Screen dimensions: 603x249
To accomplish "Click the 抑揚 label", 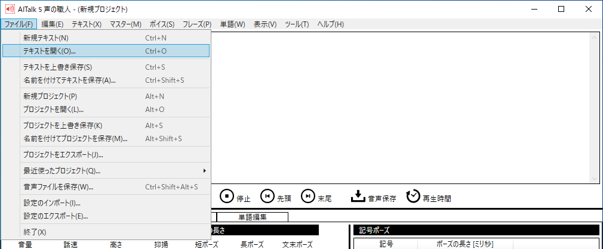I will pyautogui.click(x=161, y=244).
